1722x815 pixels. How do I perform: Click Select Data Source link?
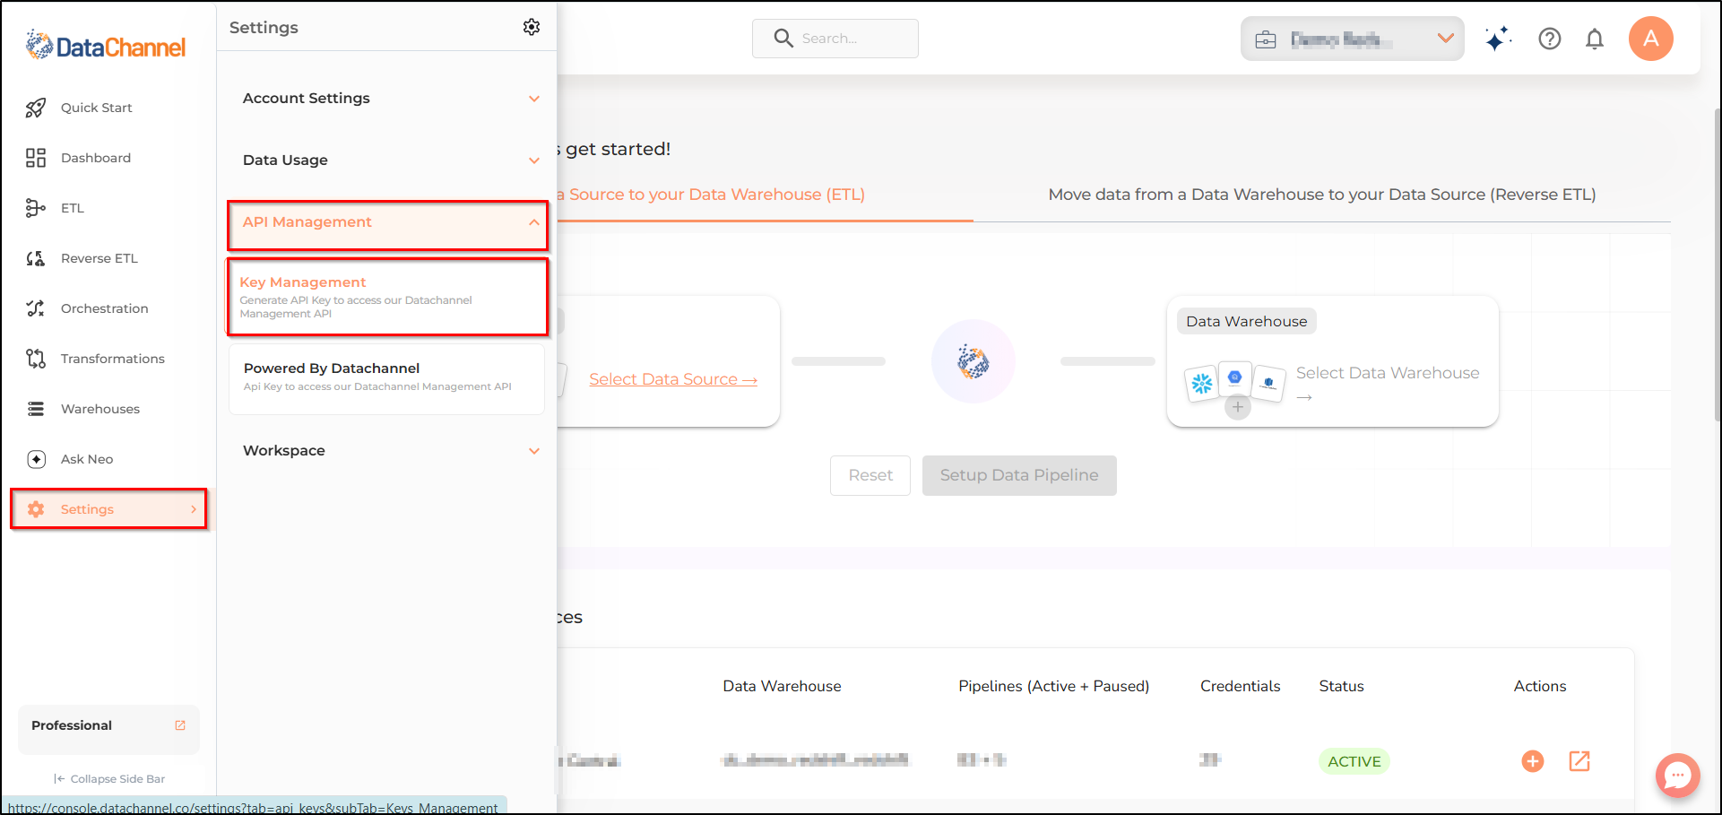pyautogui.click(x=673, y=379)
